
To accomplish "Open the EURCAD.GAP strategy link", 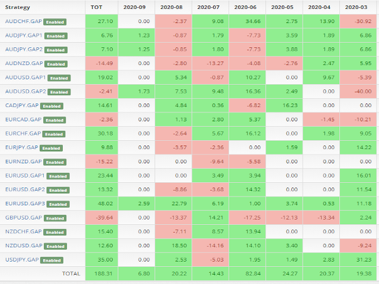I will pyautogui.click(x=23, y=120).
